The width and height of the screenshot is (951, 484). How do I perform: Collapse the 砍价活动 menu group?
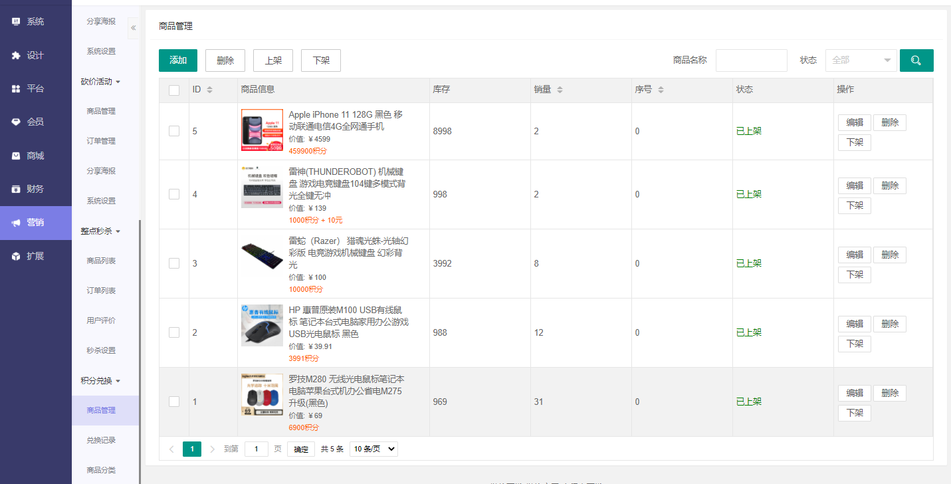coord(100,82)
